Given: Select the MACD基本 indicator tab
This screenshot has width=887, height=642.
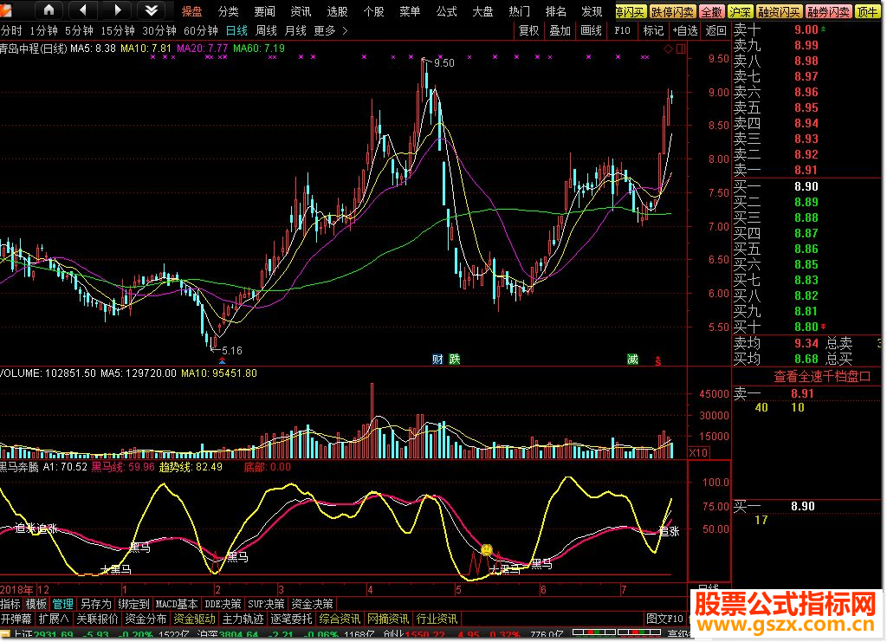Looking at the screenshot, I should tap(177, 604).
